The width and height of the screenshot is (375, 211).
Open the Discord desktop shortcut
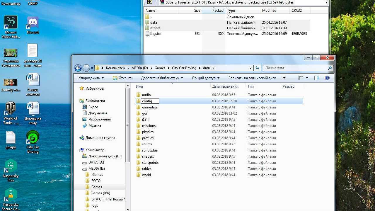click(33, 25)
